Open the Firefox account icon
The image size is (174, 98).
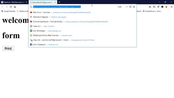tap(158, 7)
